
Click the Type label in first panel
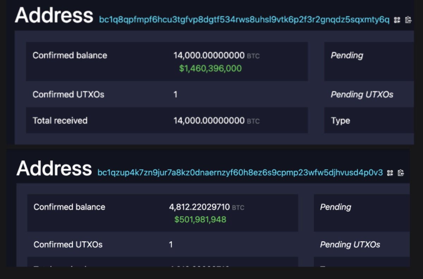pos(341,121)
